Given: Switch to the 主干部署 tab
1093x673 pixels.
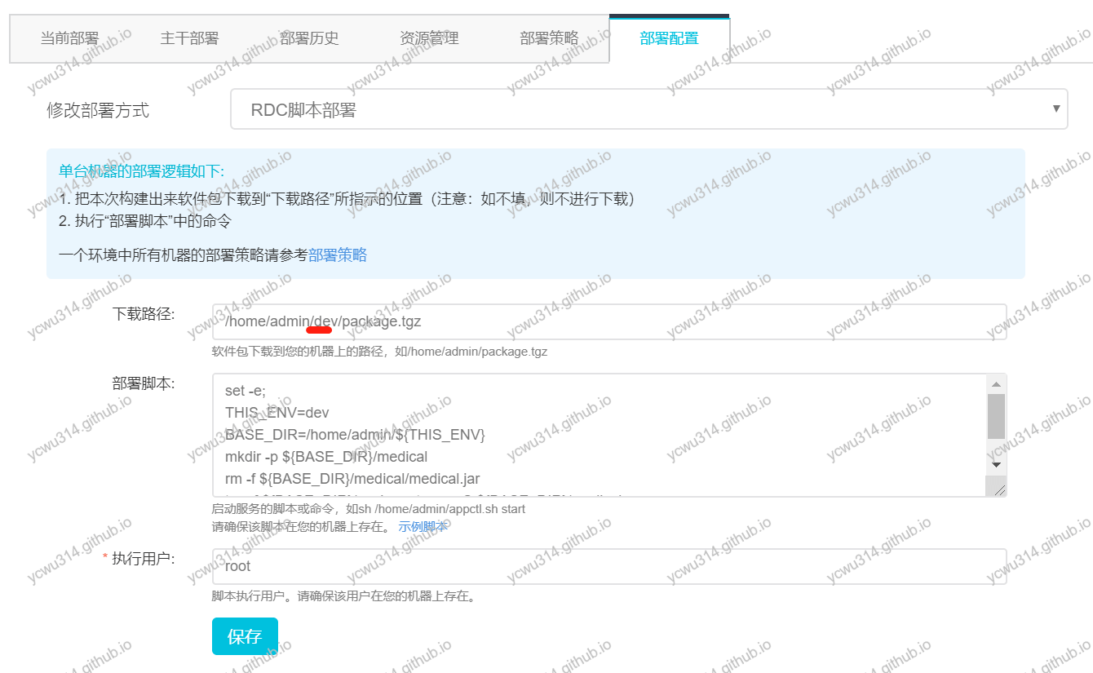Looking at the screenshot, I should pyautogui.click(x=189, y=38).
